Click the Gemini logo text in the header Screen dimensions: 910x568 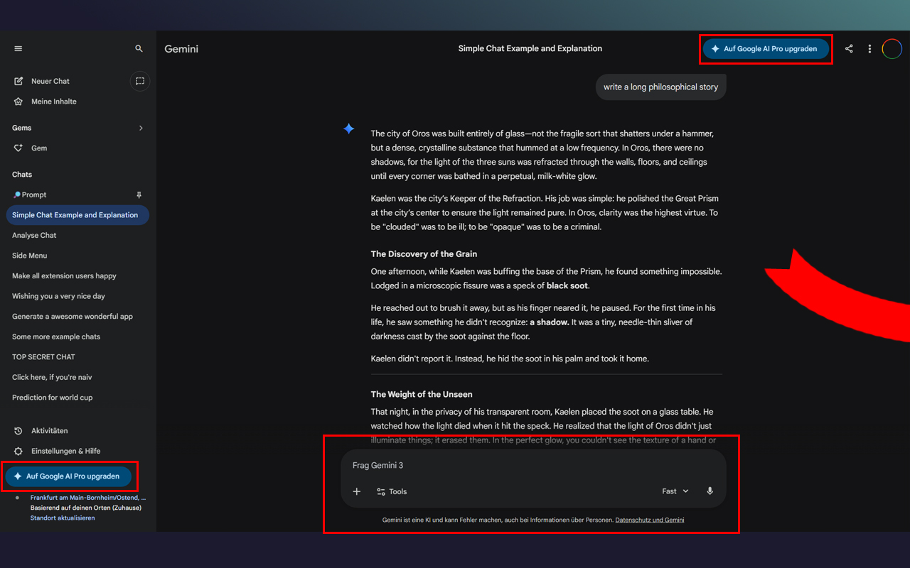point(181,49)
